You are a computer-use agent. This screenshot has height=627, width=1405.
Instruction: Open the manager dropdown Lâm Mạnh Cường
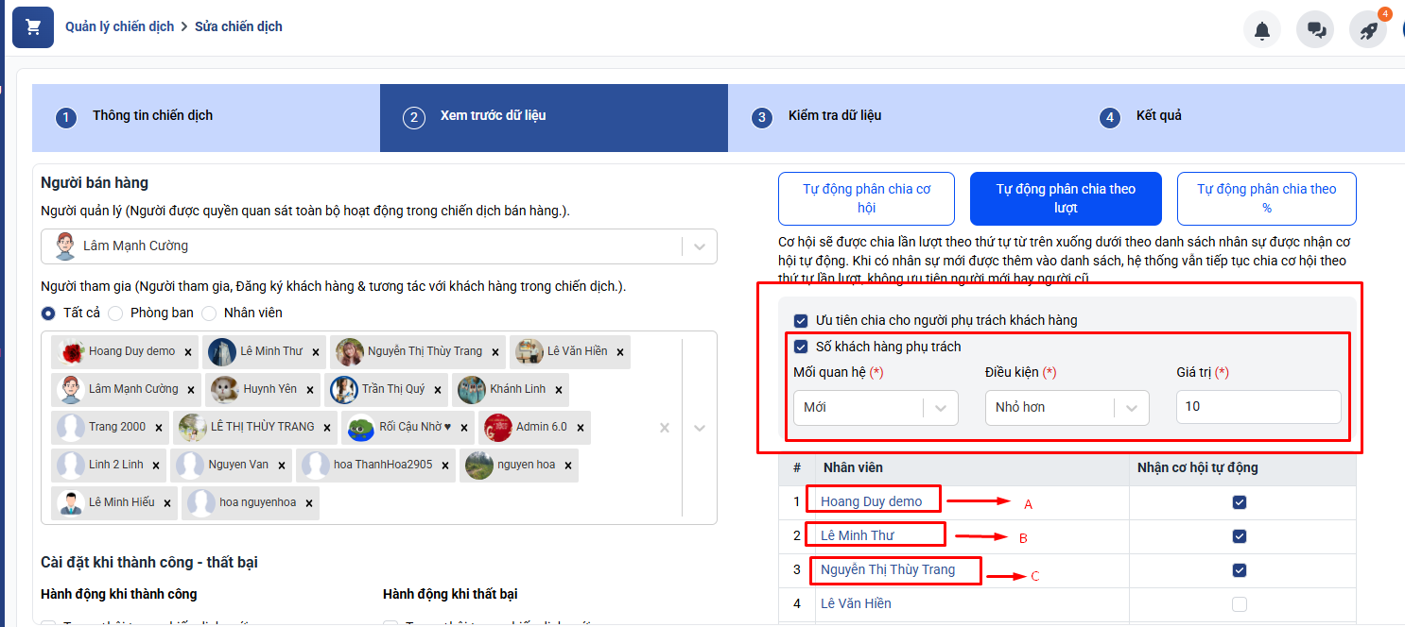click(700, 246)
